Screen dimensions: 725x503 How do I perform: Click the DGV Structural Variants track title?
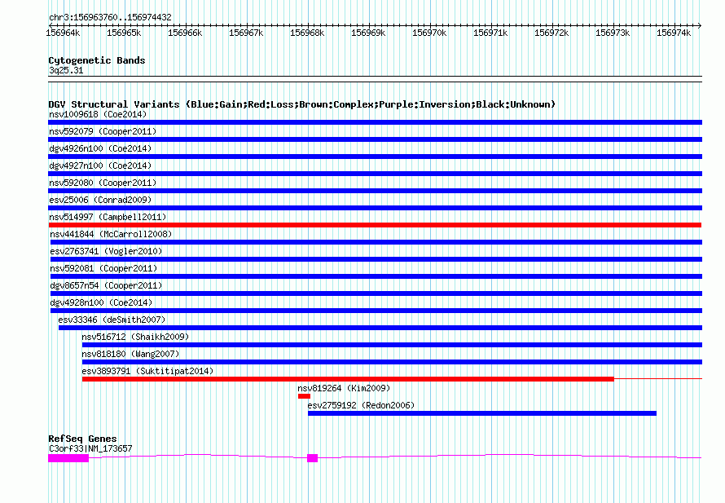pyautogui.click(x=301, y=104)
